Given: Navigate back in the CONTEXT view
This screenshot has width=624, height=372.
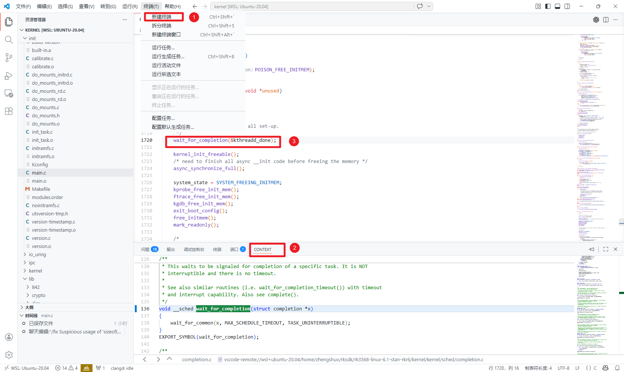Looking at the screenshot, I should (145, 359).
